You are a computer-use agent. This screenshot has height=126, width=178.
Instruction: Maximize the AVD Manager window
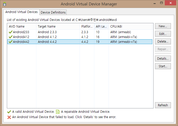click(x=161, y=3)
